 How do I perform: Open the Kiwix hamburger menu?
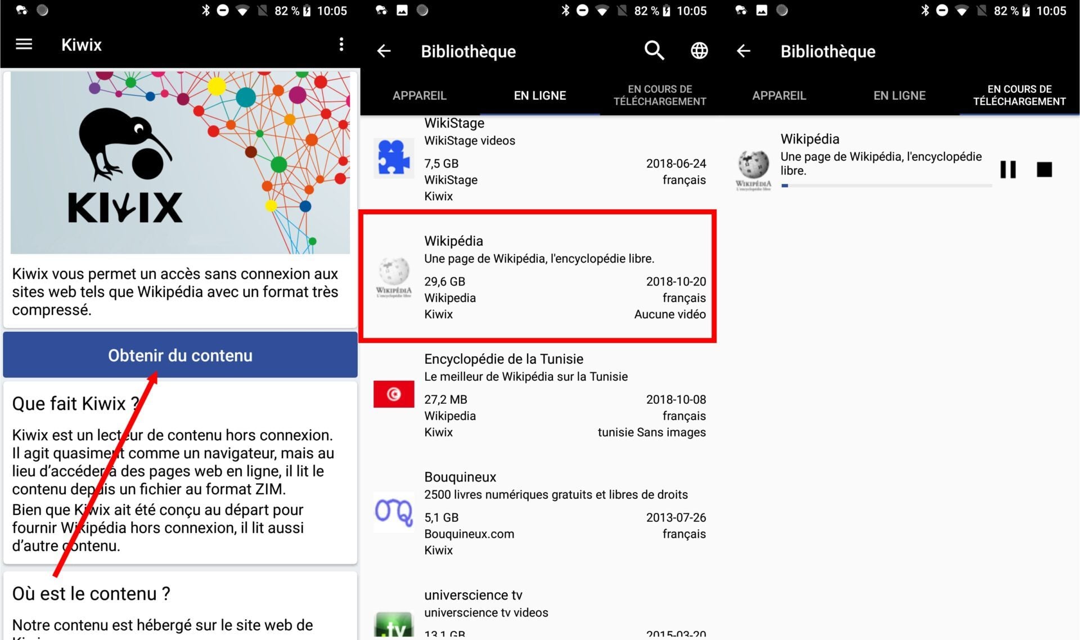pos(24,44)
